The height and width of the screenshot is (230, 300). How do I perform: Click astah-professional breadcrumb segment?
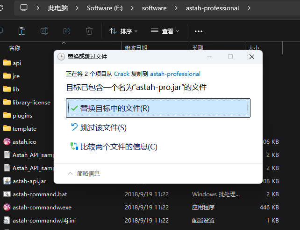tap(212, 8)
